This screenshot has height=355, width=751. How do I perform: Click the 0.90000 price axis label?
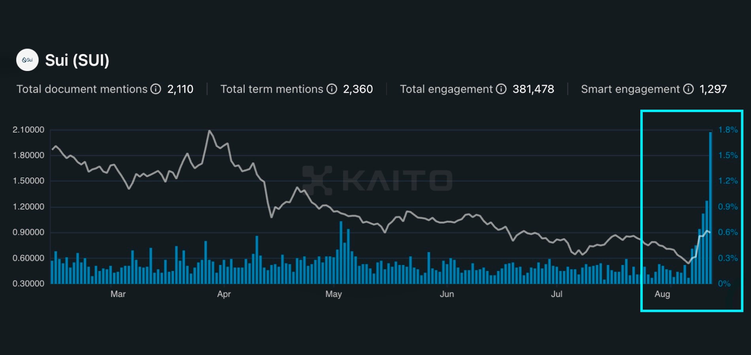pos(28,232)
